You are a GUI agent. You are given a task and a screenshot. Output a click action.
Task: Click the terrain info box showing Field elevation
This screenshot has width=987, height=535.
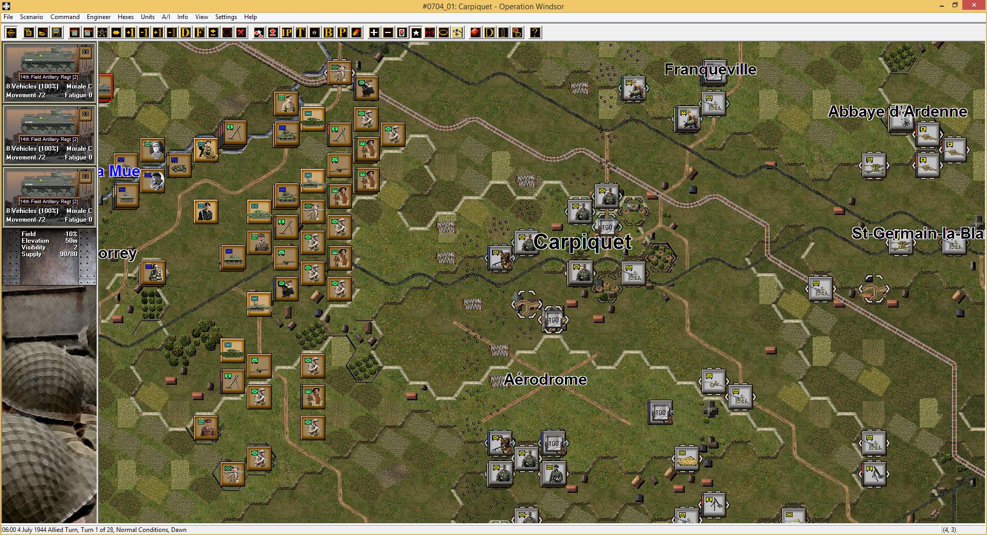(x=49, y=256)
